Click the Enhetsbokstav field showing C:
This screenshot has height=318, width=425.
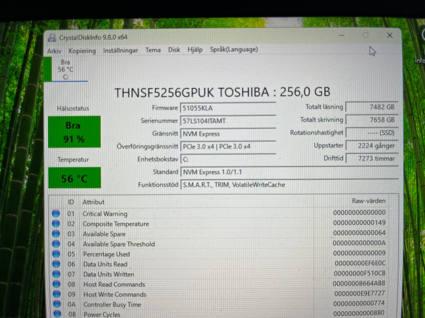[228, 159]
